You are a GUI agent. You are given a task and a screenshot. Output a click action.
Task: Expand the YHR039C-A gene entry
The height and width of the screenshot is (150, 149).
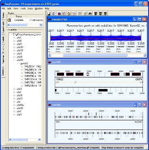[x=22, y=73]
